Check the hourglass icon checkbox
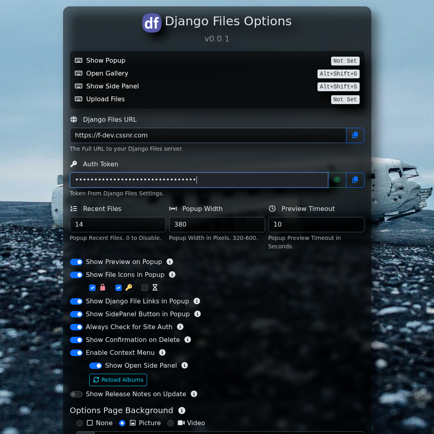The height and width of the screenshot is (434, 434). (145, 288)
